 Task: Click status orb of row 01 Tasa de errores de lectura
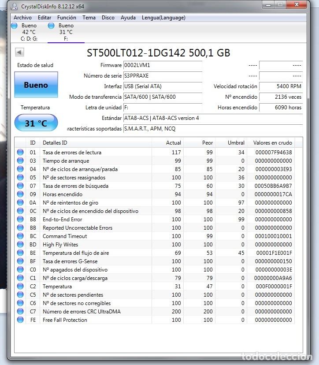[x=20, y=152]
